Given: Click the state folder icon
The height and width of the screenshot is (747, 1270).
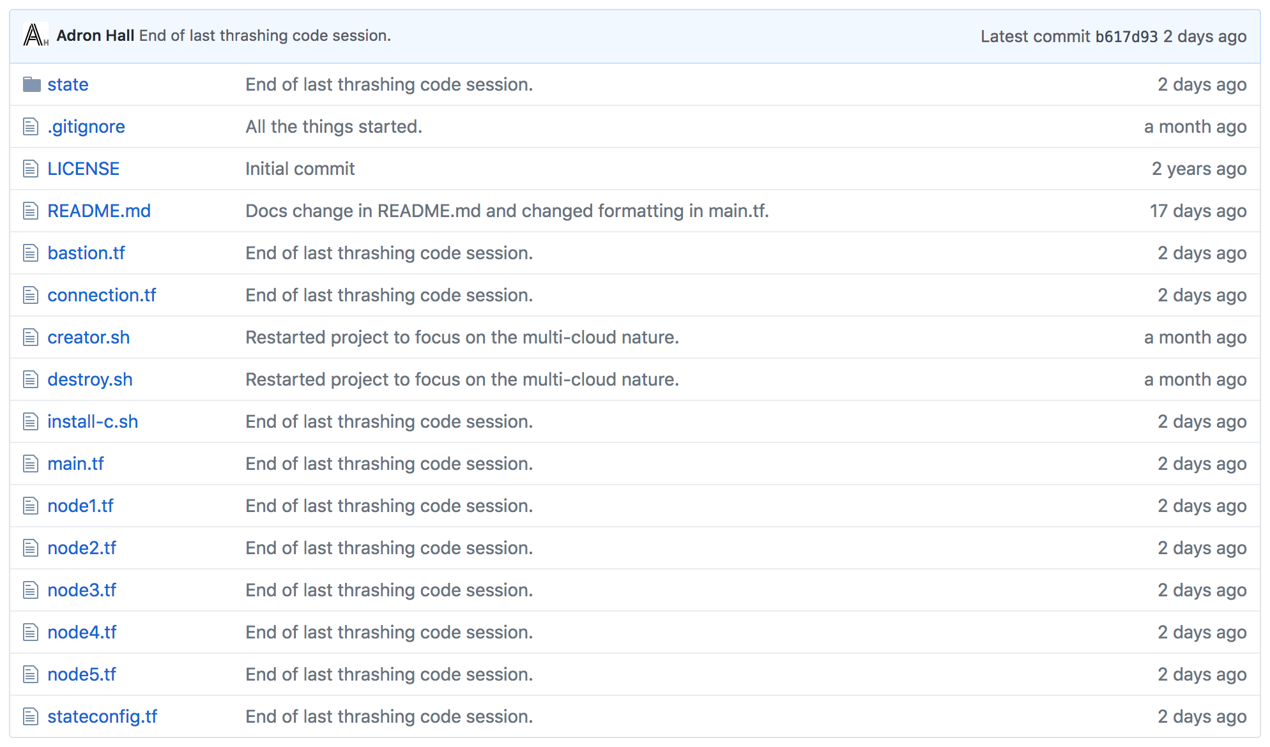Looking at the screenshot, I should [x=31, y=84].
